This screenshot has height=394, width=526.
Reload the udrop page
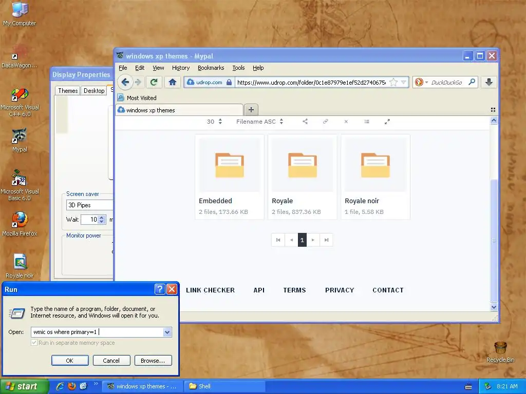point(154,82)
